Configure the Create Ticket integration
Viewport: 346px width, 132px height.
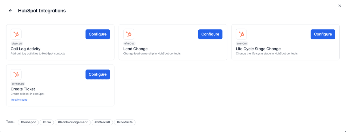coord(98,74)
